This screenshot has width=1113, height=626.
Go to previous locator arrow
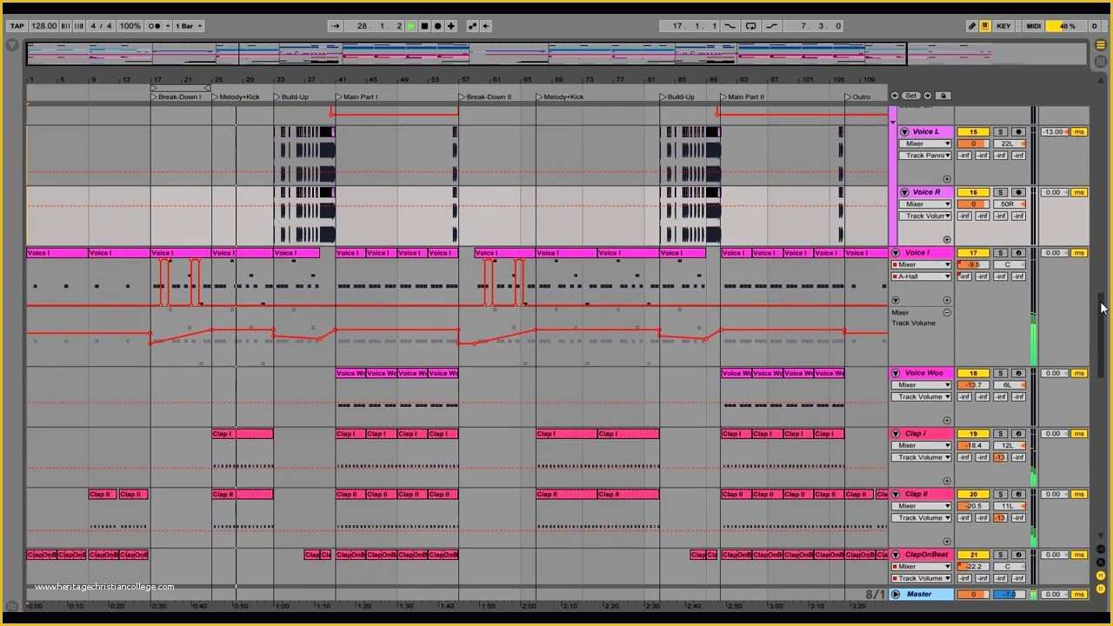tap(896, 96)
